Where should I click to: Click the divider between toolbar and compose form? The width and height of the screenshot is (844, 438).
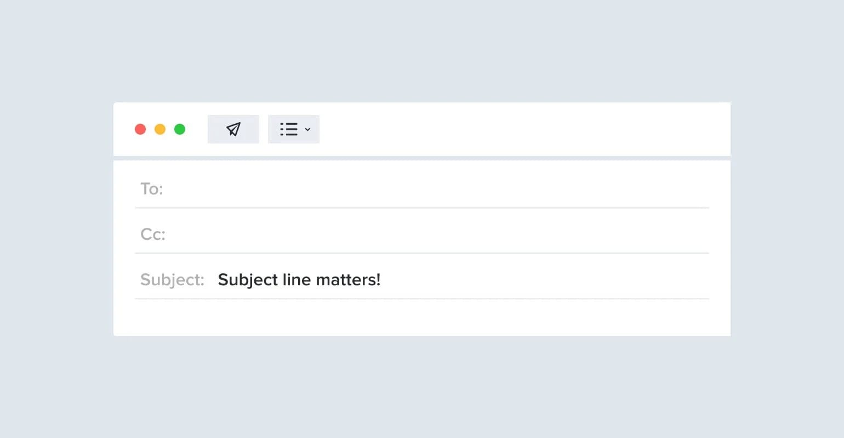pyautogui.click(x=422, y=158)
